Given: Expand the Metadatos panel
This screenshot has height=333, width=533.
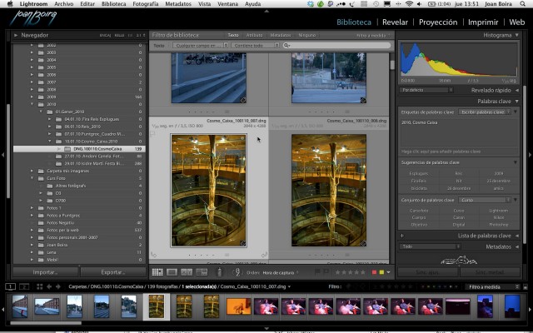Looking at the screenshot, I should click(x=516, y=246).
